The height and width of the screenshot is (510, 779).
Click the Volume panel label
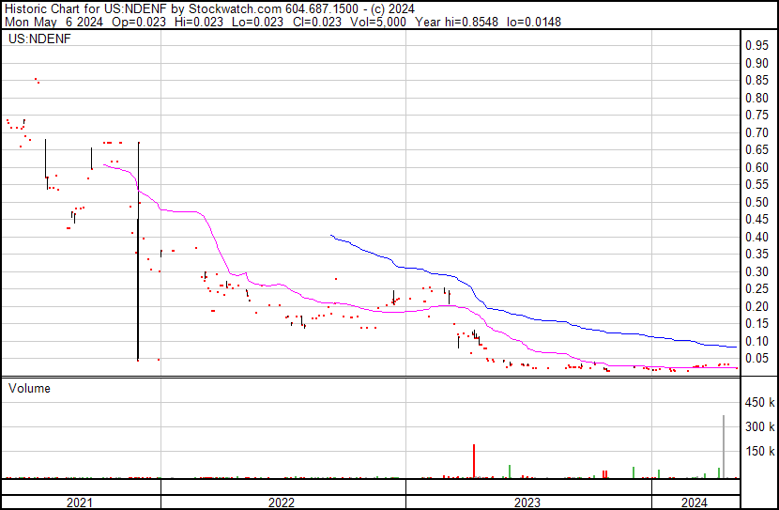[29, 388]
